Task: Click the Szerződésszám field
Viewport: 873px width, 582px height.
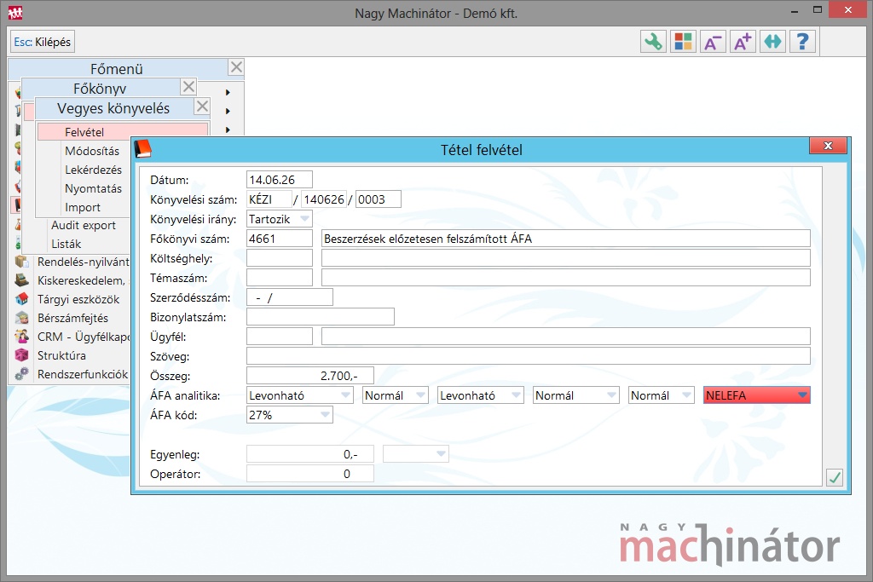Action: (x=290, y=297)
